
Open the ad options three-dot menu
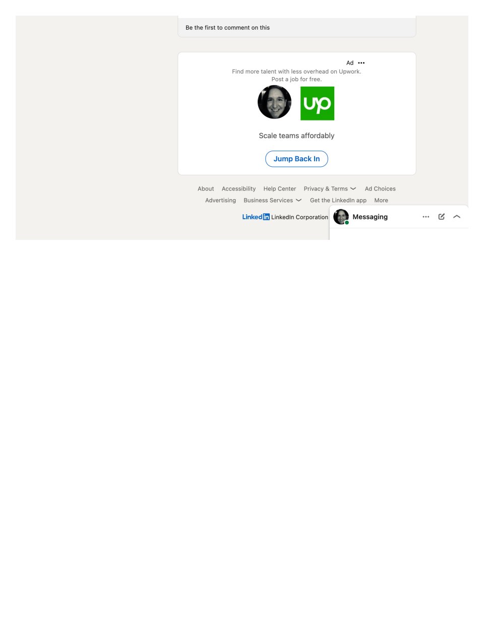click(x=361, y=63)
